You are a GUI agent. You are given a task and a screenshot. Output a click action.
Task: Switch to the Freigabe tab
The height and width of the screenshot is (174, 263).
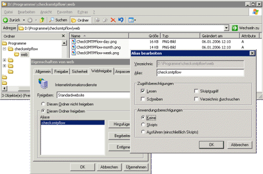pos(61,71)
